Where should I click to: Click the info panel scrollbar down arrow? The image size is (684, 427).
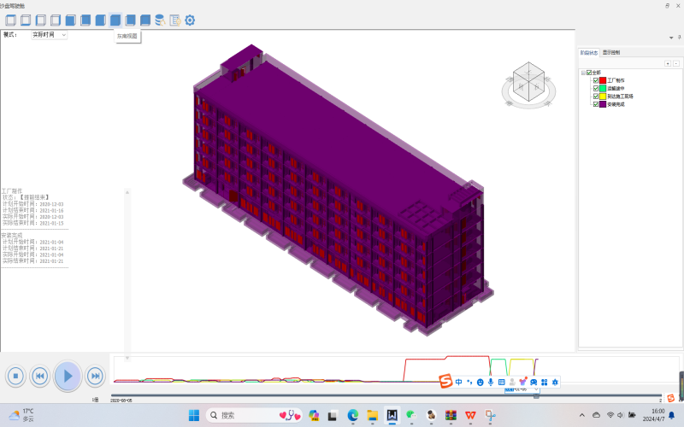point(127,358)
